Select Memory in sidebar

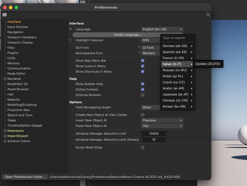[x=14, y=63]
